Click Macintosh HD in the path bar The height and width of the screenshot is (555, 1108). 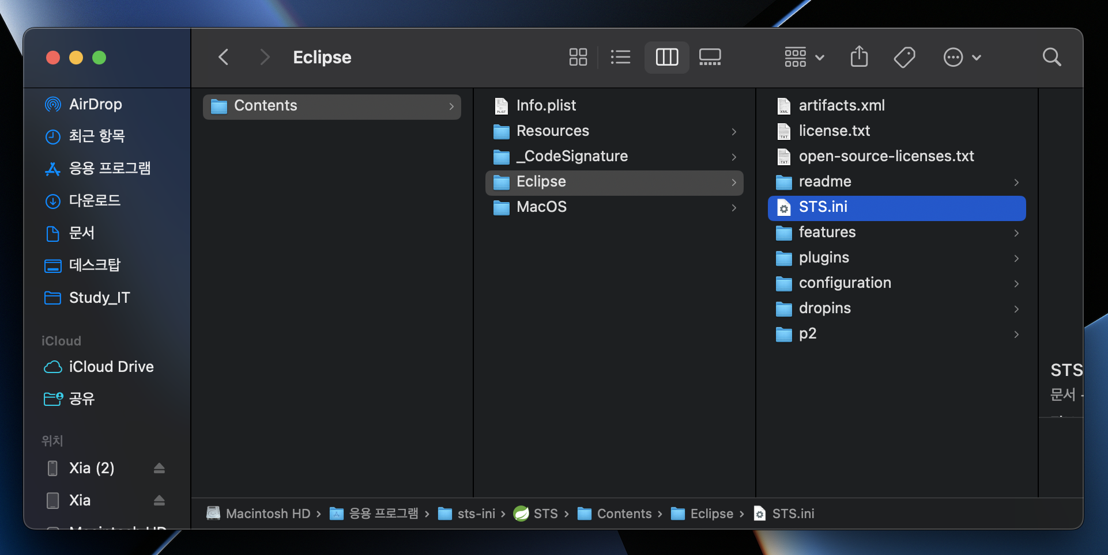tap(259, 514)
